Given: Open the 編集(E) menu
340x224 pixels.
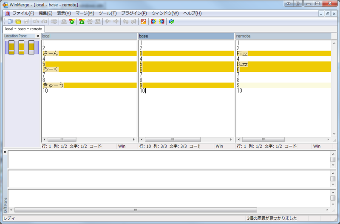Looking at the screenshot, I should point(45,13).
